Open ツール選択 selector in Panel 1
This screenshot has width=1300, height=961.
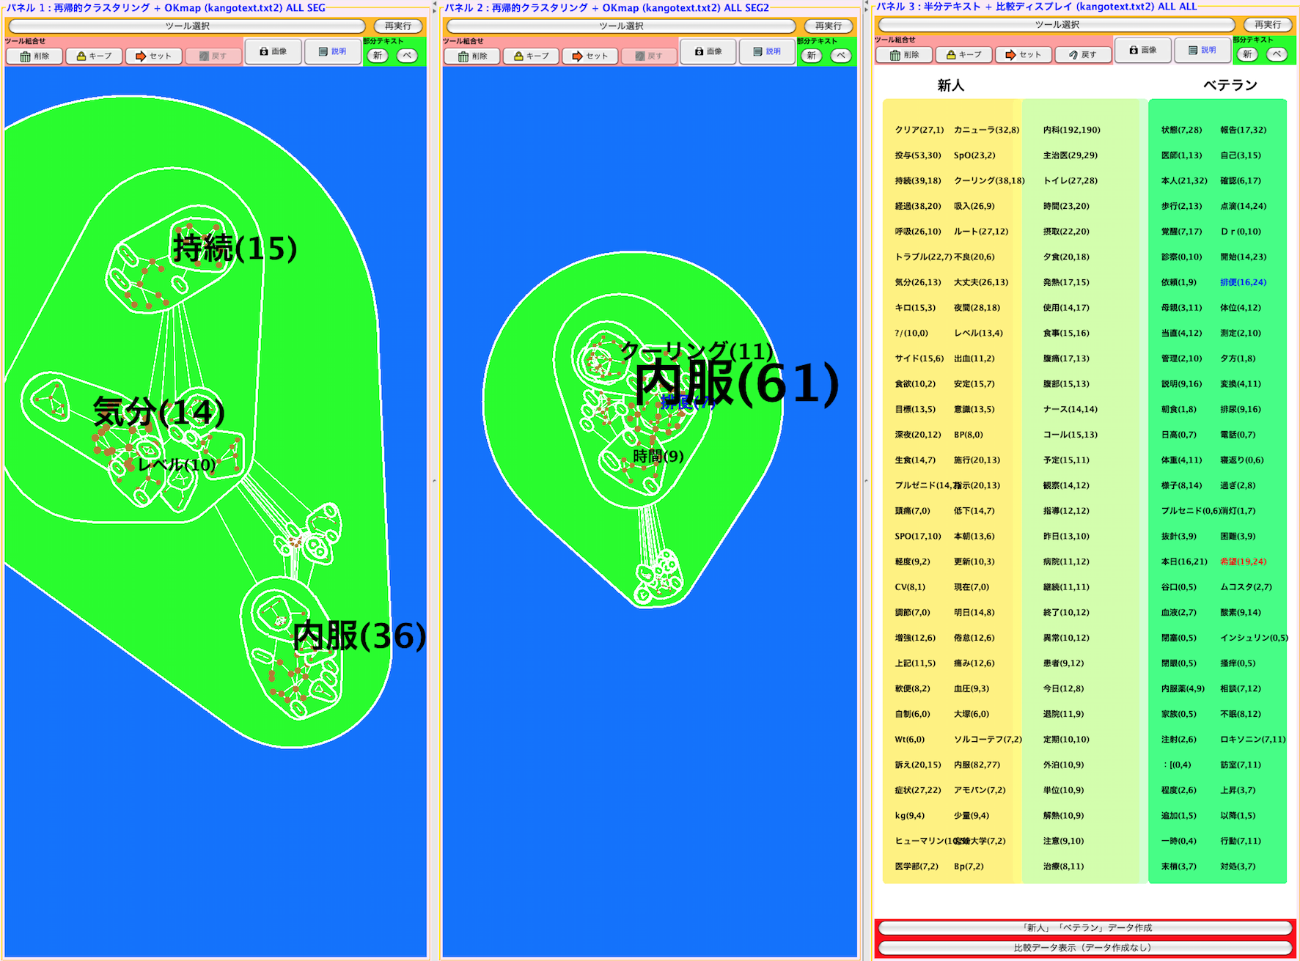tap(187, 26)
